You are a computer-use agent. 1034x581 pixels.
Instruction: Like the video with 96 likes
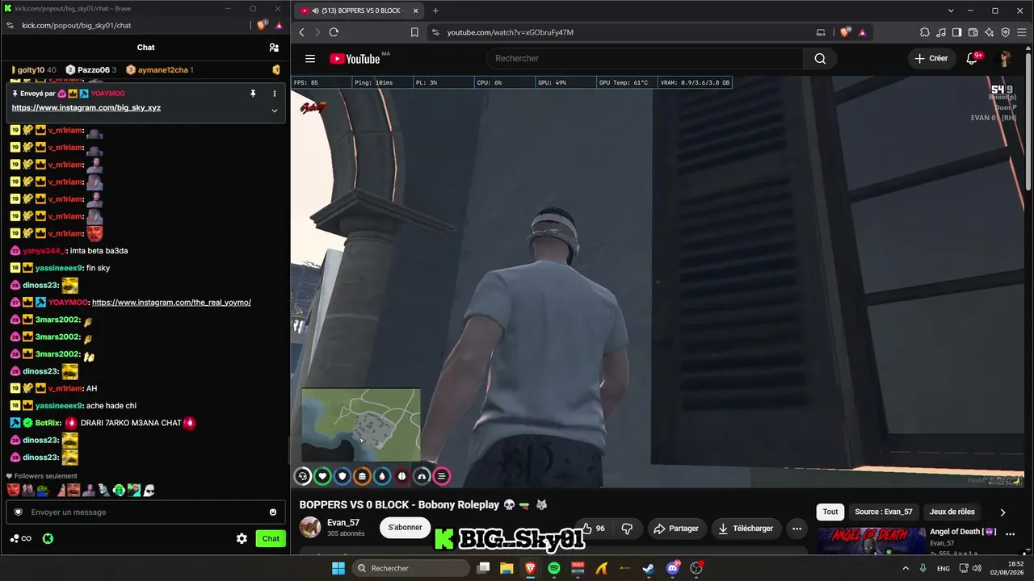593,529
